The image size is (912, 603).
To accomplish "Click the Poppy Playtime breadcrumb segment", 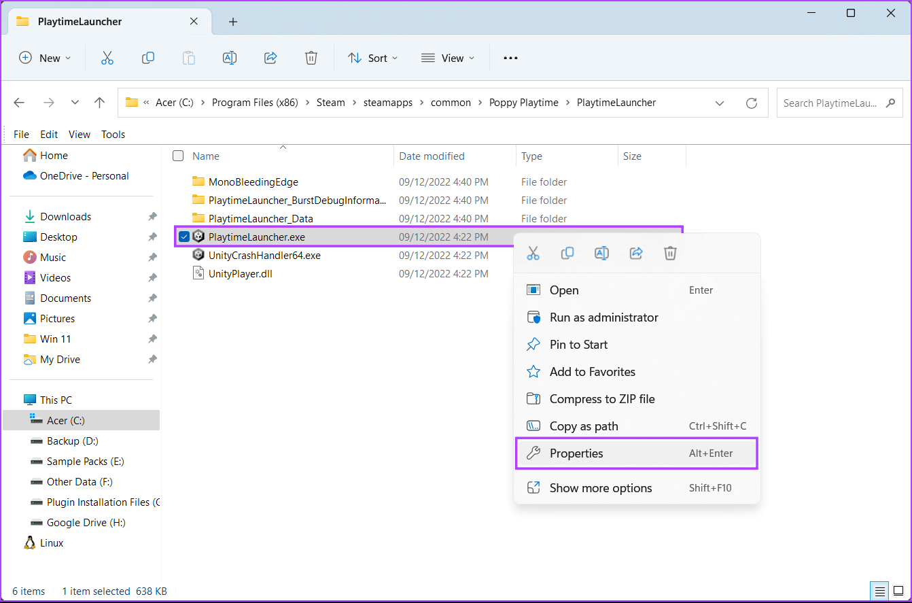I will click(x=524, y=103).
